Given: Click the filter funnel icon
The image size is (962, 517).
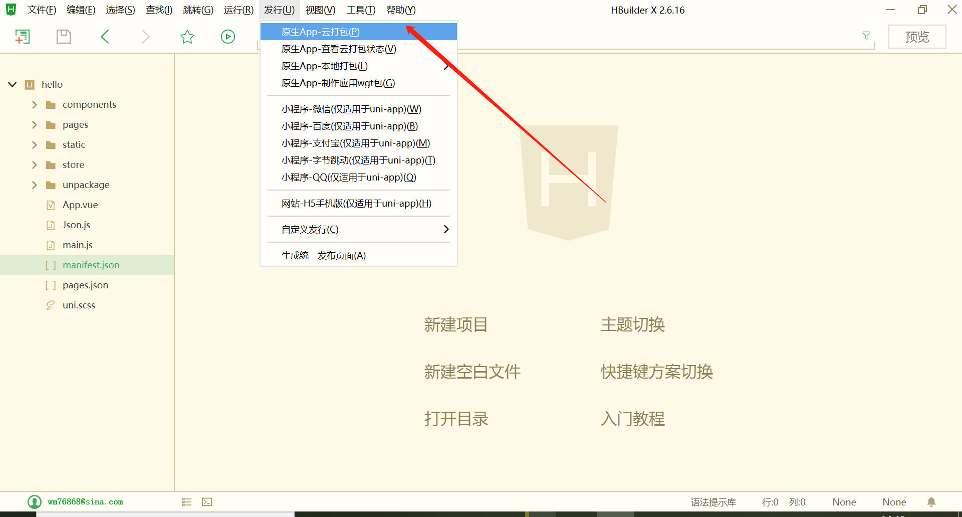Looking at the screenshot, I should (866, 36).
